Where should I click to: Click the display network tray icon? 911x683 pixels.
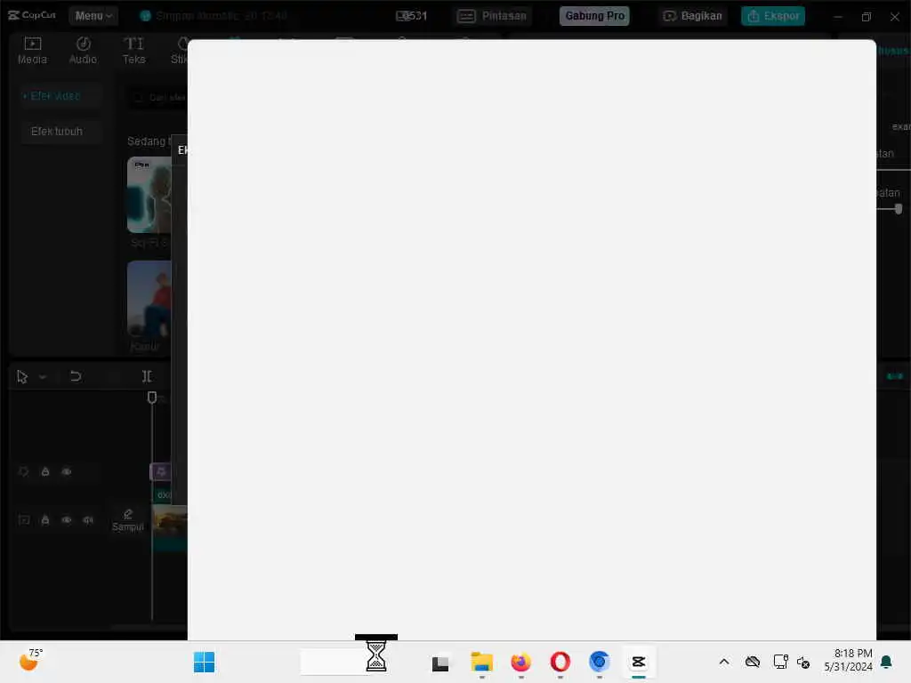click(x=780, y=662)
